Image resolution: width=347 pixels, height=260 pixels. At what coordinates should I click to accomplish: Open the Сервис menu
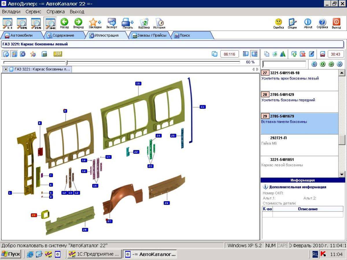[x=33, y=12]
